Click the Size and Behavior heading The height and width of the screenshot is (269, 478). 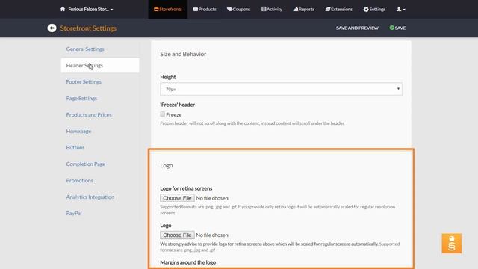click(x=183, y=54)
